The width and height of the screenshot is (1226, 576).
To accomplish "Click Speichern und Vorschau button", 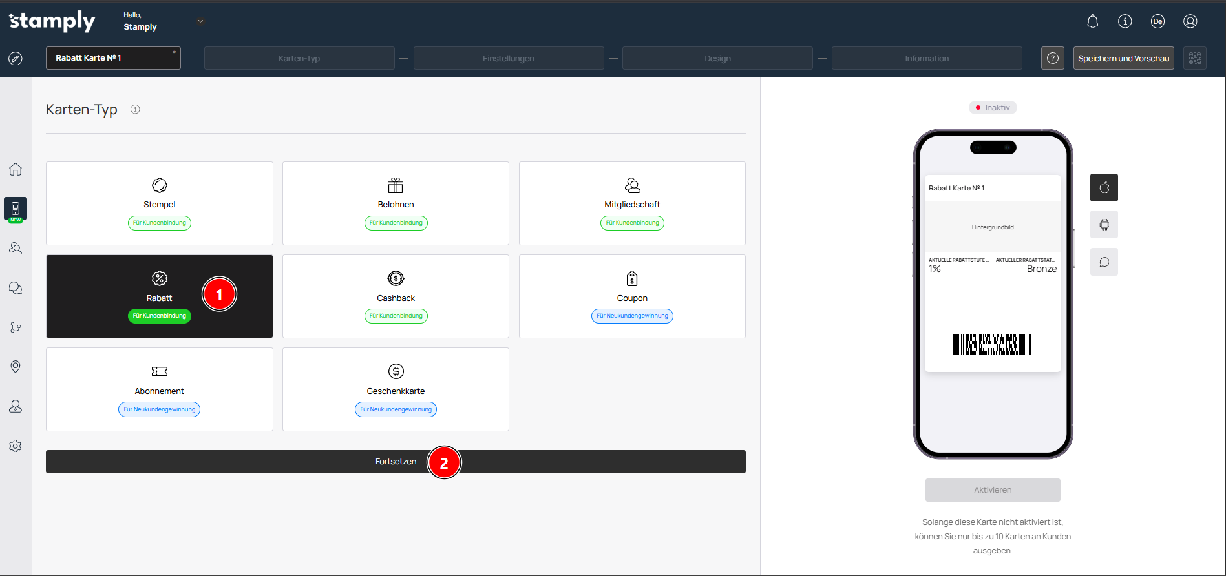I will coord(1123,58).
